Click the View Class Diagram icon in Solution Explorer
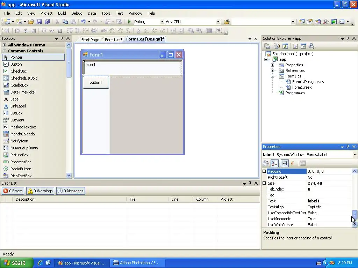 [311, 46]
